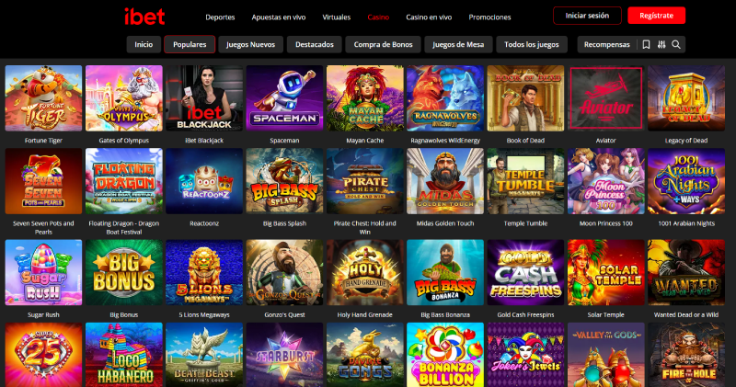Launch the Spaceman game tile
Image resolution: width=736 pixels, height=387 pixels.
tap(284, 98)
